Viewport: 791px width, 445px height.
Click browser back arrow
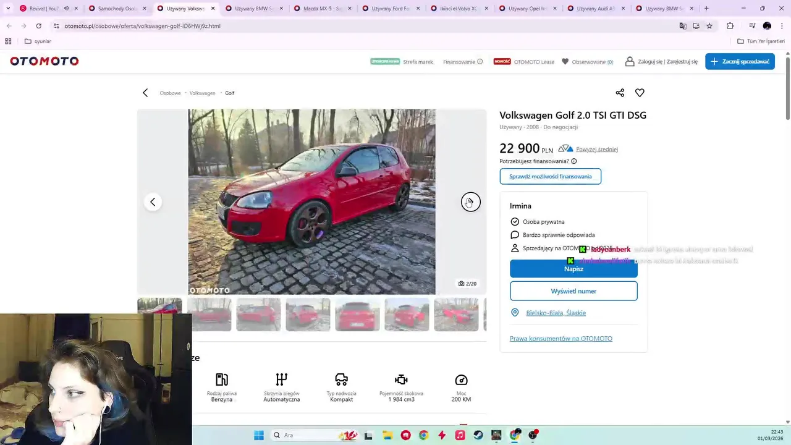click(9, 26)
